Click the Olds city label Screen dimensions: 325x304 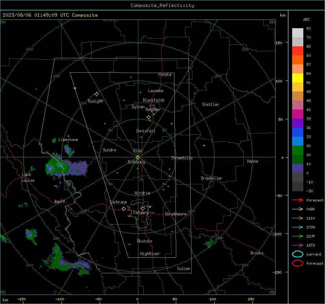(x=138, y=151)
